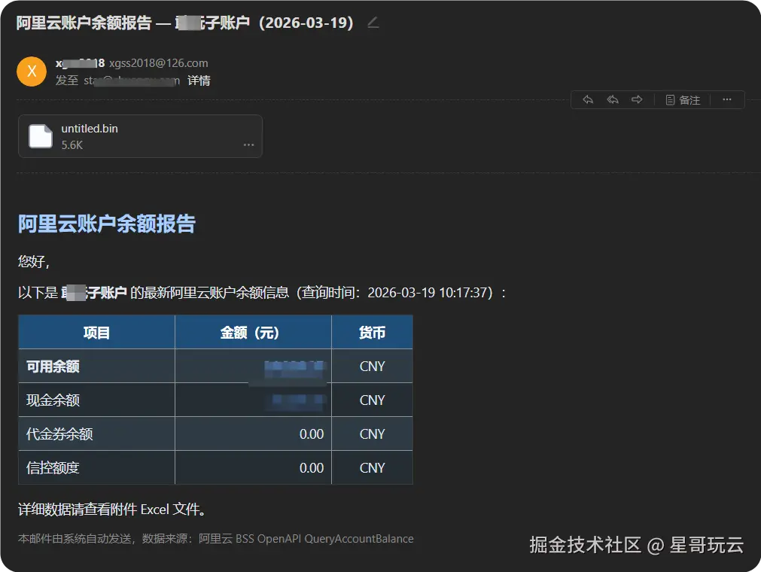Select the 现金余额 row label
Viewport: 761px width, 572px height.
pyautogui.click(x=53, y=400)
